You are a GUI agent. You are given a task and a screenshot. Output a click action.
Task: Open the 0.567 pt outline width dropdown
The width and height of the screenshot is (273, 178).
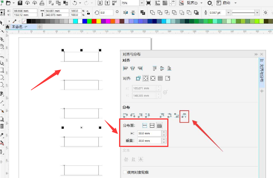point(228,13)
